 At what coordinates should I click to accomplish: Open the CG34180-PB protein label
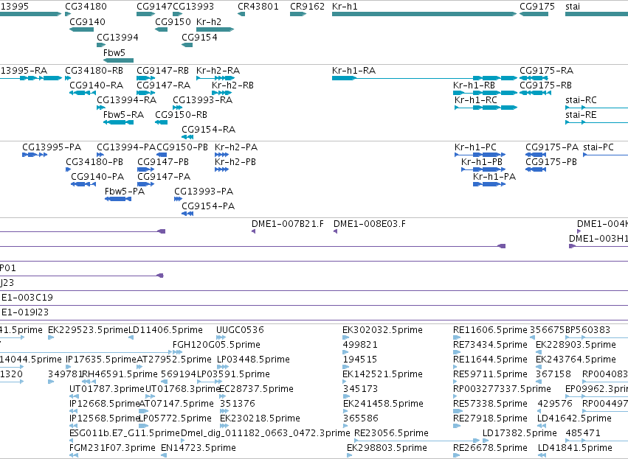[94, 162]
